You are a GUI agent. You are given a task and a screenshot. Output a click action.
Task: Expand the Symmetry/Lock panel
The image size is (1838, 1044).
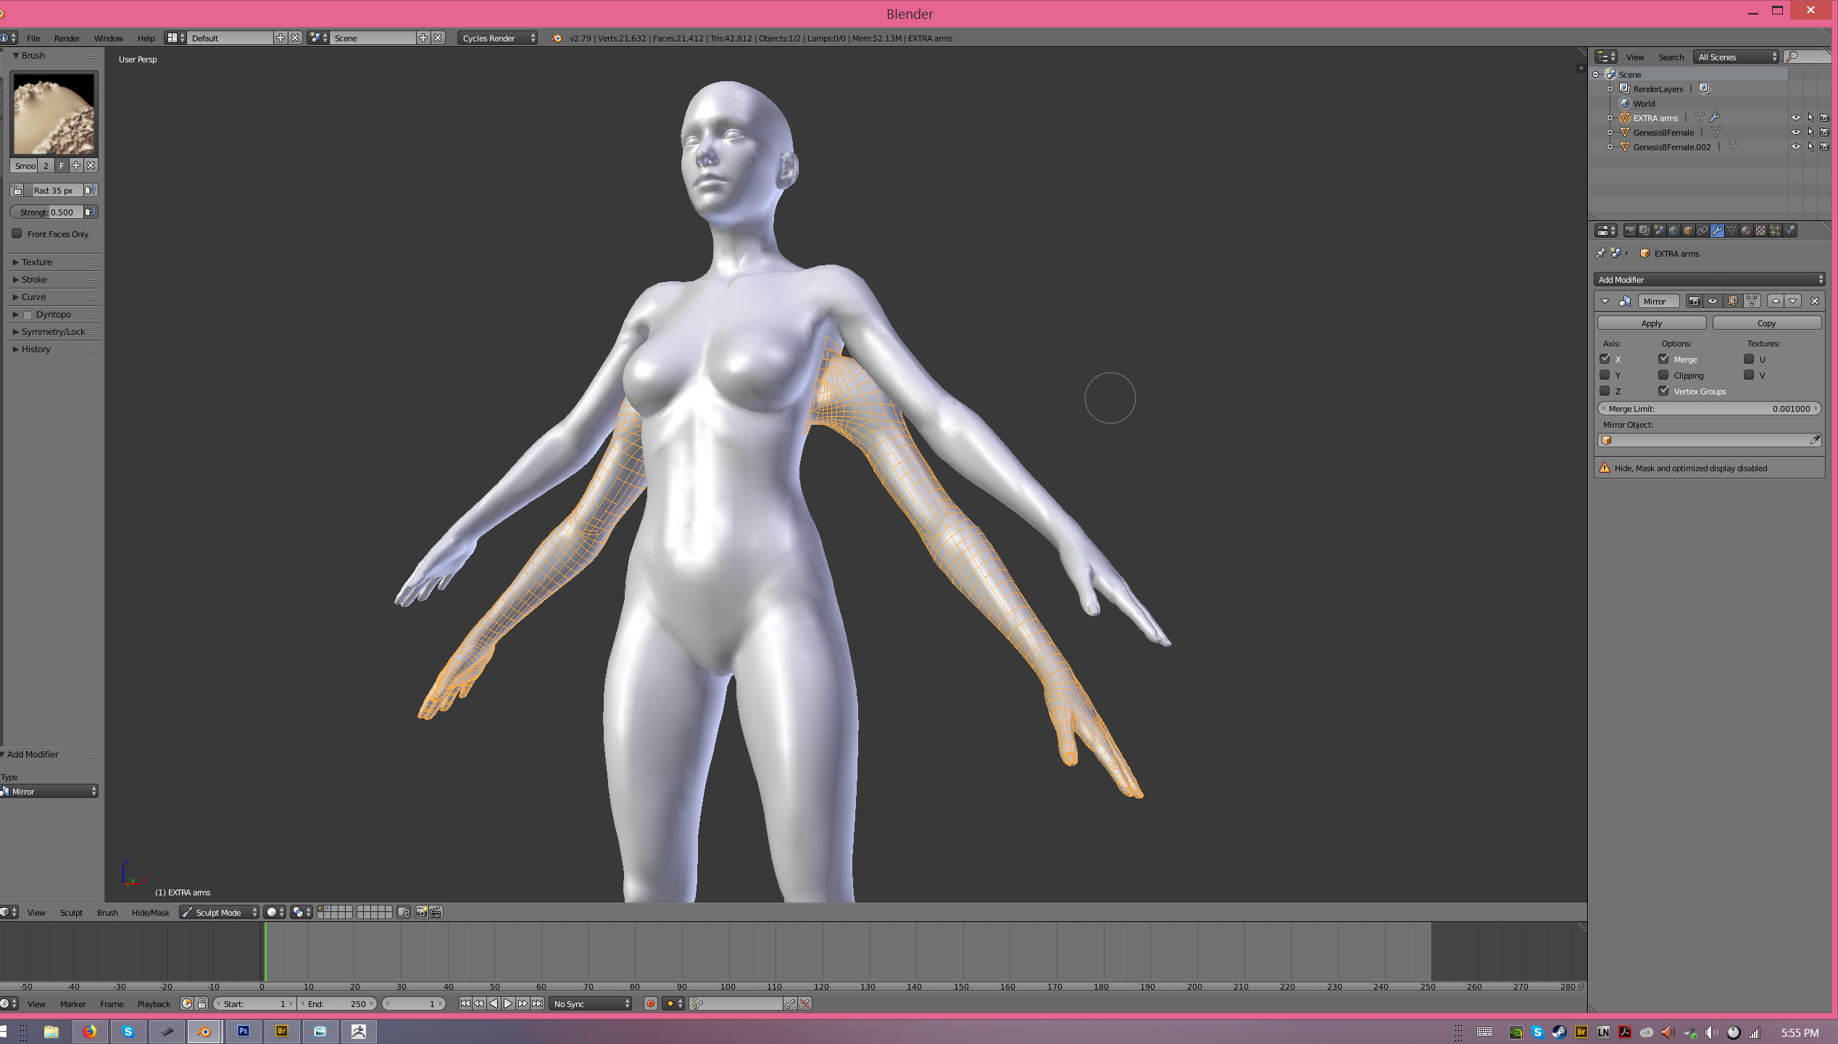coord(53,332)
